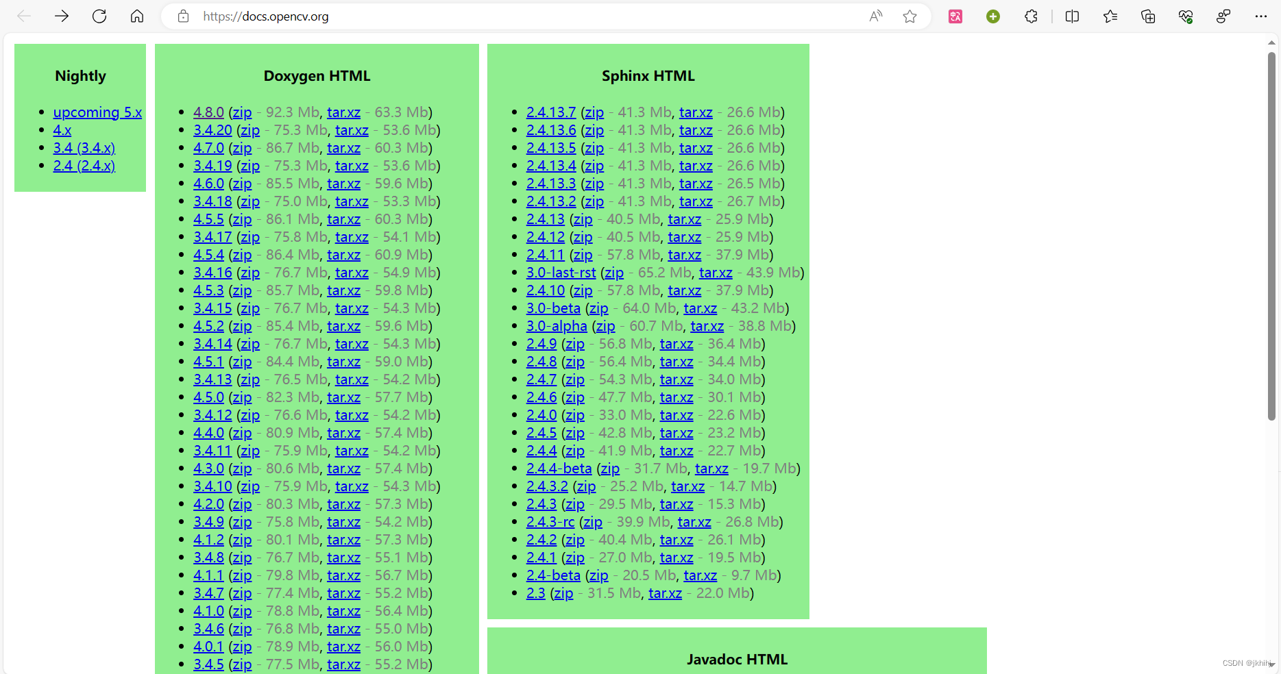The height and width of the screenshot is (674, 1281).
Task: Toggle the add-to-favorites star
Action: point(910,16)
